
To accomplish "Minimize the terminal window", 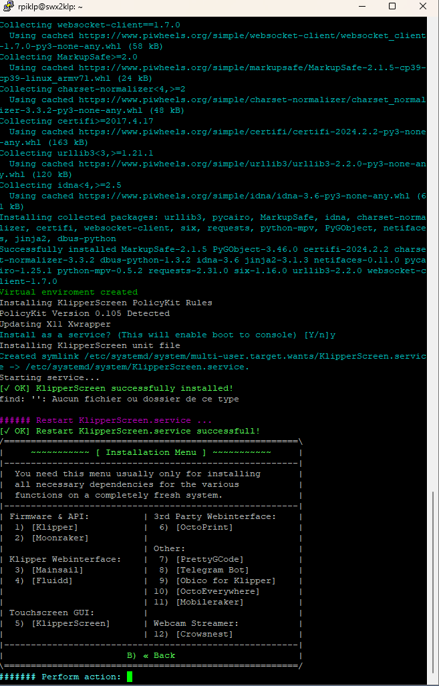I will click(x=362, y=6).
